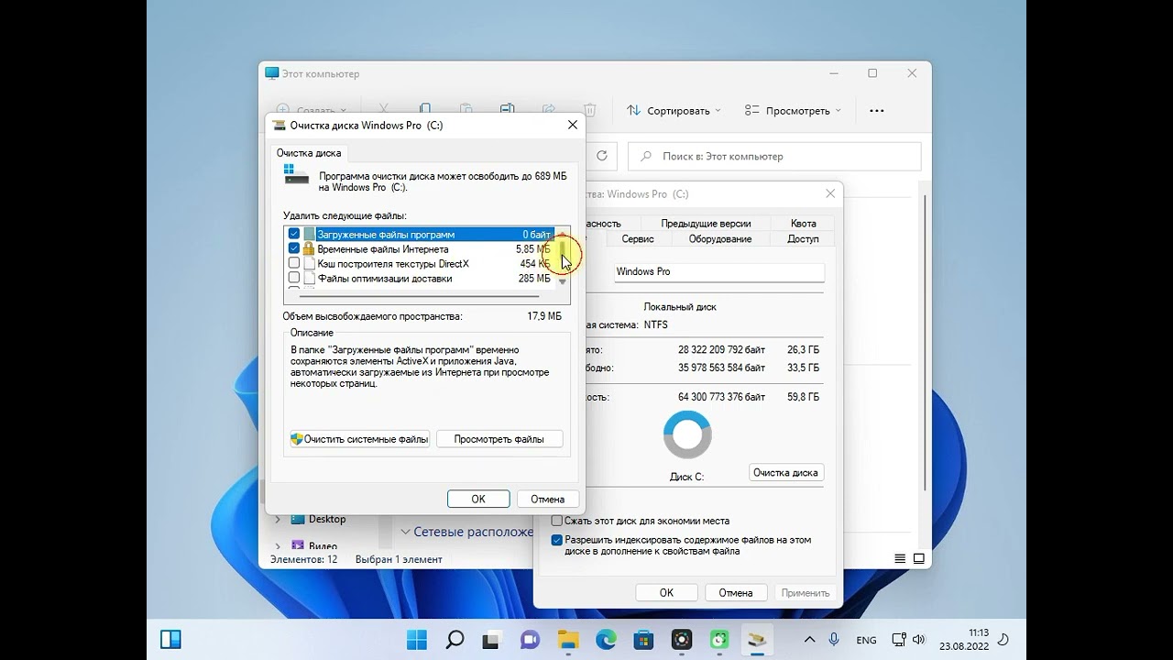Open Task View from taskbar
The width and height of the screenshot is (1173, 660).
pos(492,640)
